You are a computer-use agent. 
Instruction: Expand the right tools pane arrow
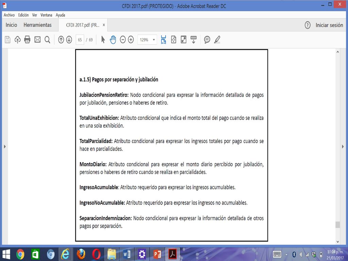pos(343,146)
